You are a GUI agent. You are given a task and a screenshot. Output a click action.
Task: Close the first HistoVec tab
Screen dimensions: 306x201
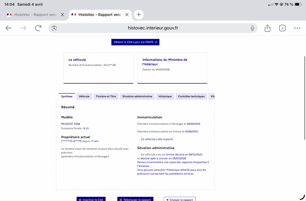point(62,15)
